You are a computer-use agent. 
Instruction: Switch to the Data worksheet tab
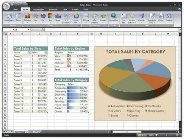click(31, 132)
